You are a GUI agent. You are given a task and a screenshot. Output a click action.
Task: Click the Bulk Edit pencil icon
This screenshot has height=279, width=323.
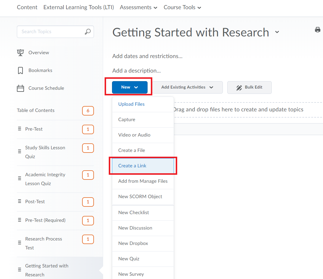(x=239, y=88)
